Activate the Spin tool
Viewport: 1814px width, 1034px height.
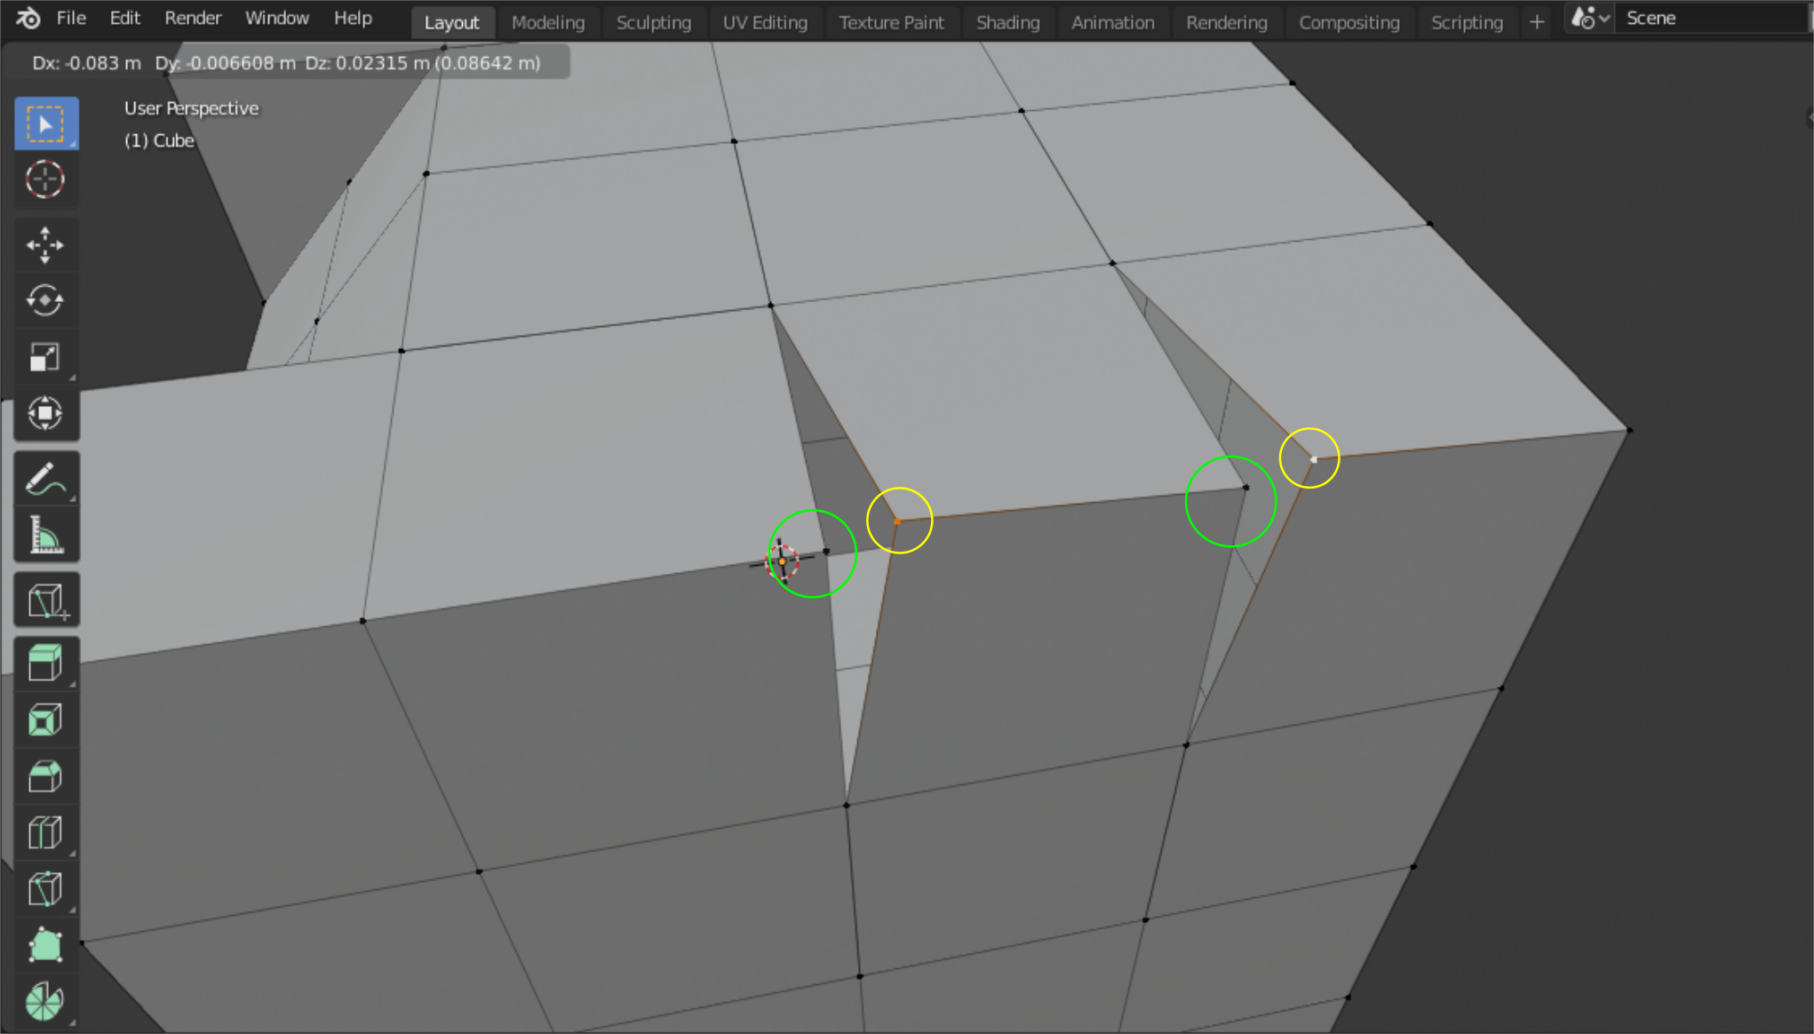[x=46, y=1001]
